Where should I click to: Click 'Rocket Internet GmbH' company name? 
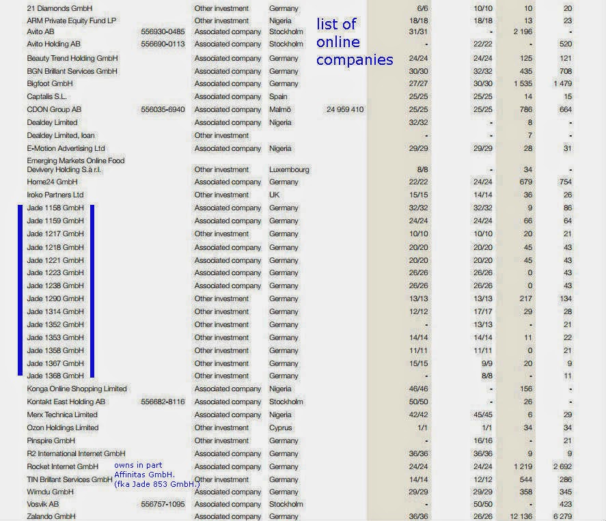(63, 466)
